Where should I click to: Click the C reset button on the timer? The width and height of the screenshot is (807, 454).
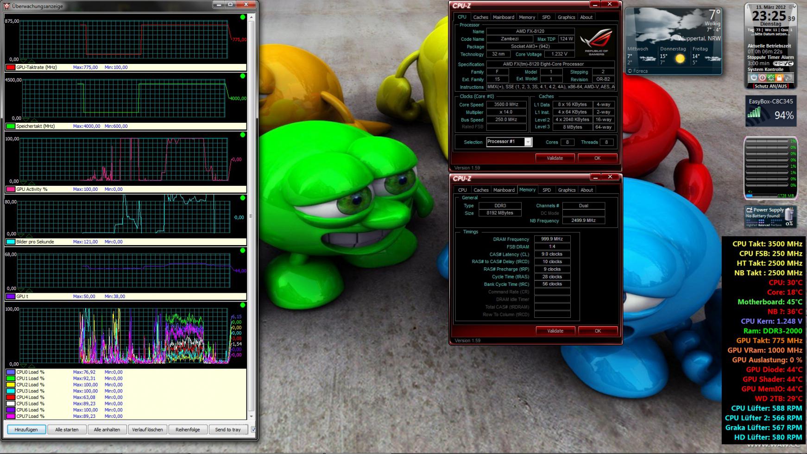(x=791, y=63)
